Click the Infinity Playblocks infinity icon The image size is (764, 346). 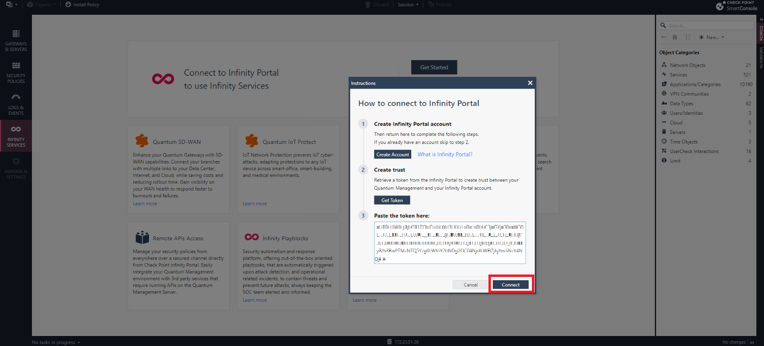pos(252,237)
